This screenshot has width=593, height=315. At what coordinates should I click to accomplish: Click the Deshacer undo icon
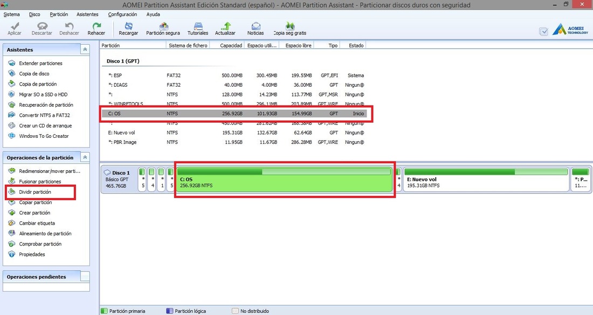(x=69, y=26)
